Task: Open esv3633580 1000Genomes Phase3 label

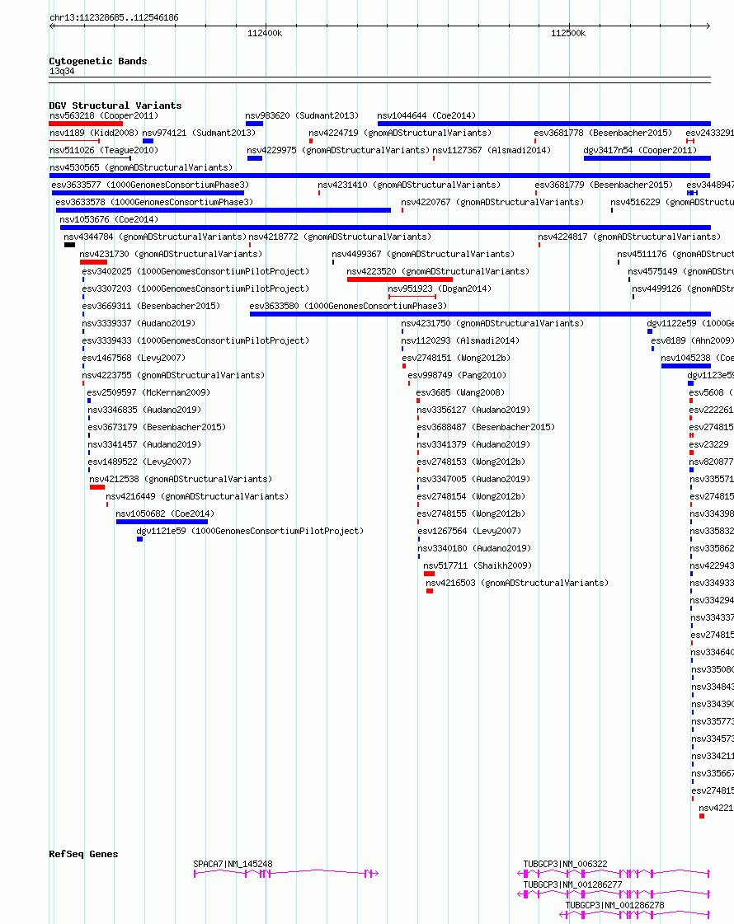Action: click(348, 306)
